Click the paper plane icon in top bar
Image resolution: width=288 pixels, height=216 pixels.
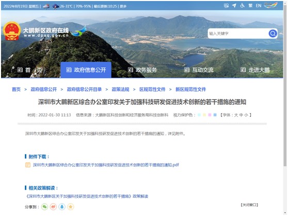click(234, 6)
